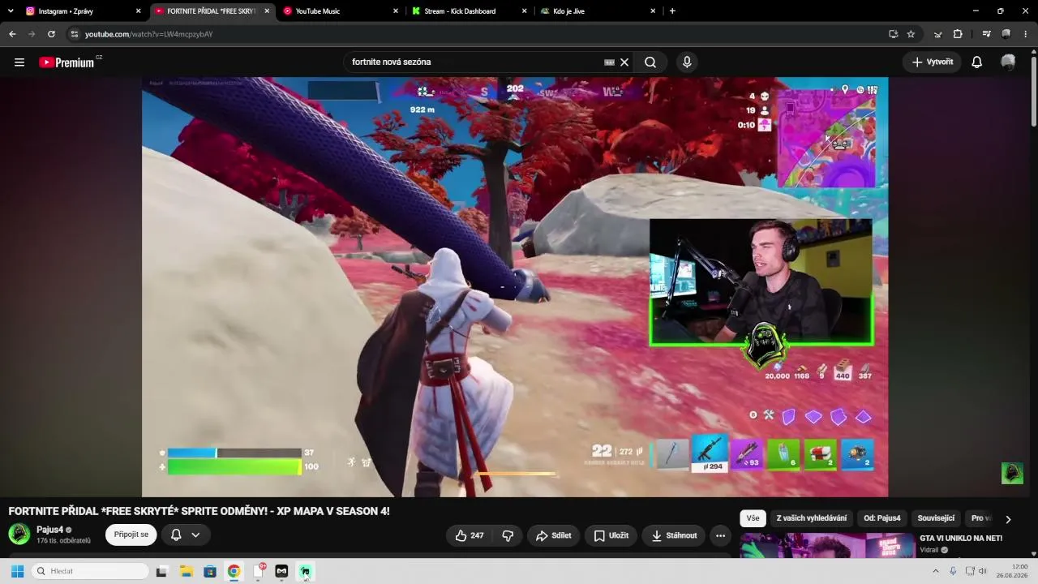Select the Vše filter chip
The image size is (1038, 584).
pyautogui.click(x=753, y=518)
